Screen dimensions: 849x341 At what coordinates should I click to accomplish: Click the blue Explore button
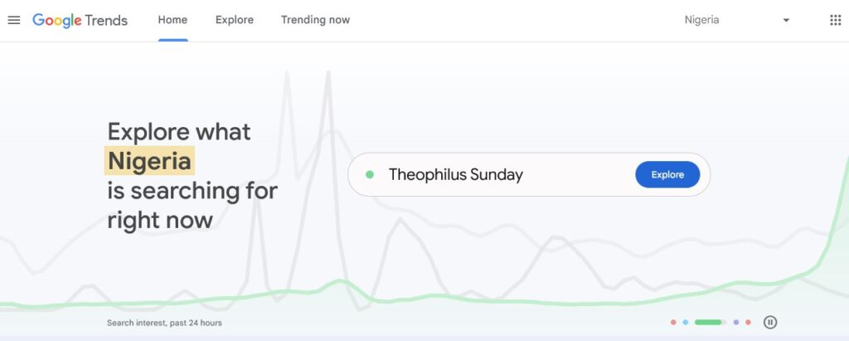click(x=667, y=174)
